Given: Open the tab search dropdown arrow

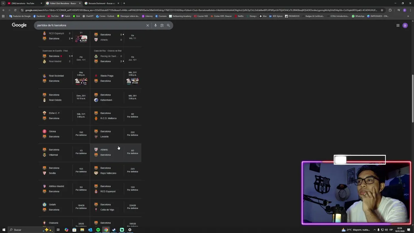Looking at the screenshot, I should (x=3, y=3).
